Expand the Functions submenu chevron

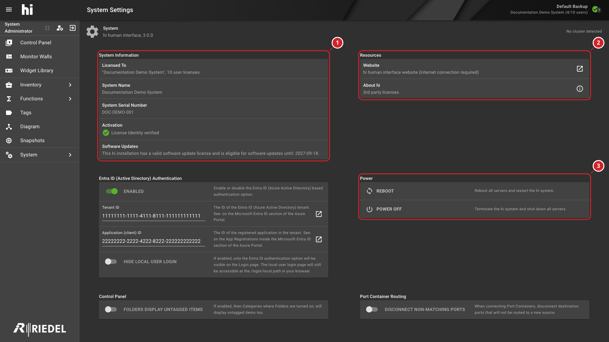[70, 99]
